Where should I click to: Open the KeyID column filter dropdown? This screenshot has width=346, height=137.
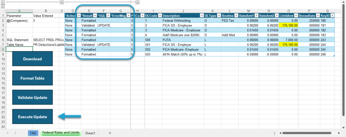point(332,16)
